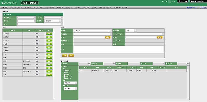Click the orange button beside 住所1

pyautogui.click(x=108, y=38)
